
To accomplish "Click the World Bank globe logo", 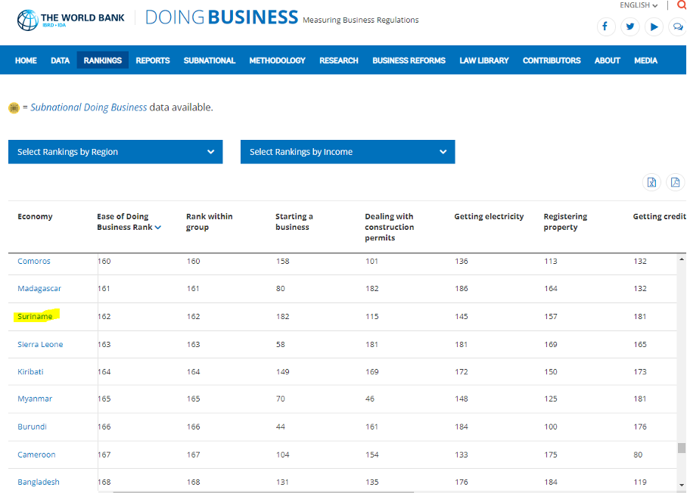I will [x=26, y=20].
